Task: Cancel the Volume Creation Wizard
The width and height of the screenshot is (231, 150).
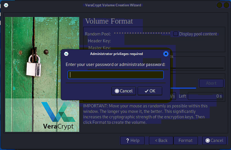Action: [215, 140]
